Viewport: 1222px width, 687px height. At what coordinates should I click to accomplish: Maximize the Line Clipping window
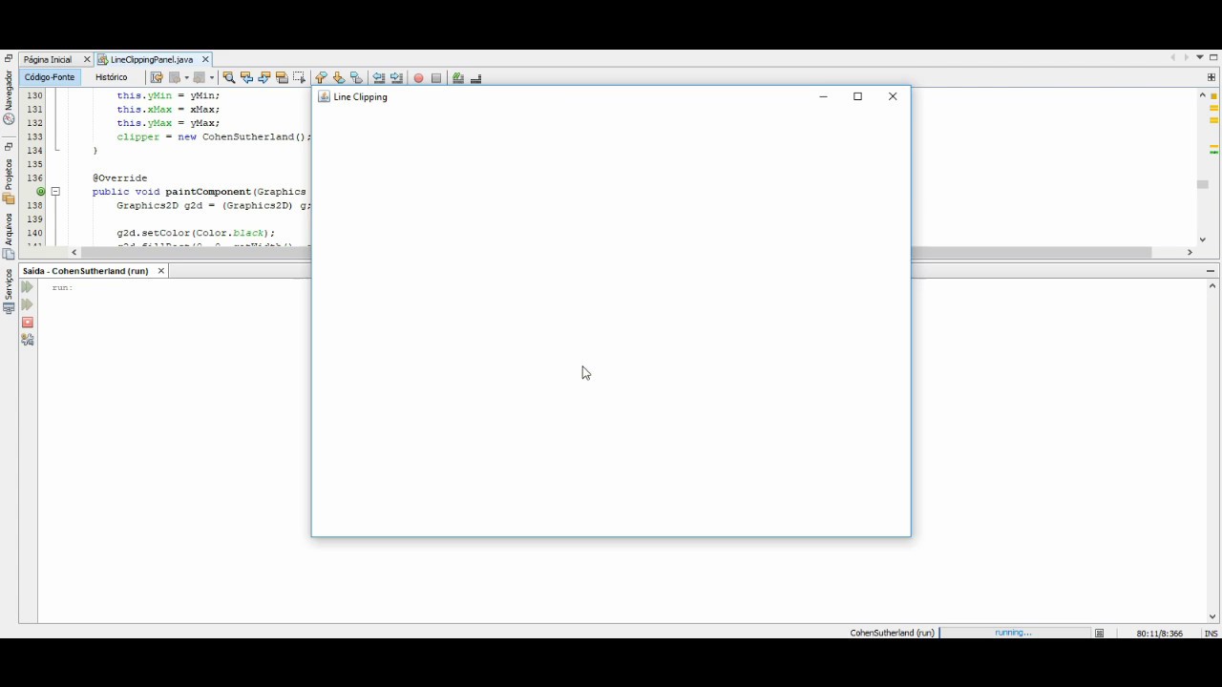[857, 96]
